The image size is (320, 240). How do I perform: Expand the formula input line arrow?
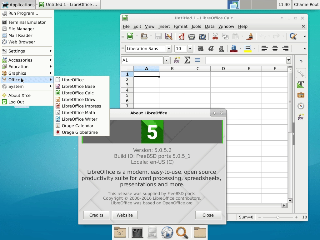click(x=288, y=60)
